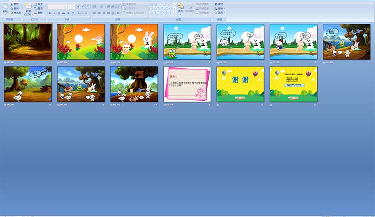Open the Align Text dropdown

[x=130, y=8]
